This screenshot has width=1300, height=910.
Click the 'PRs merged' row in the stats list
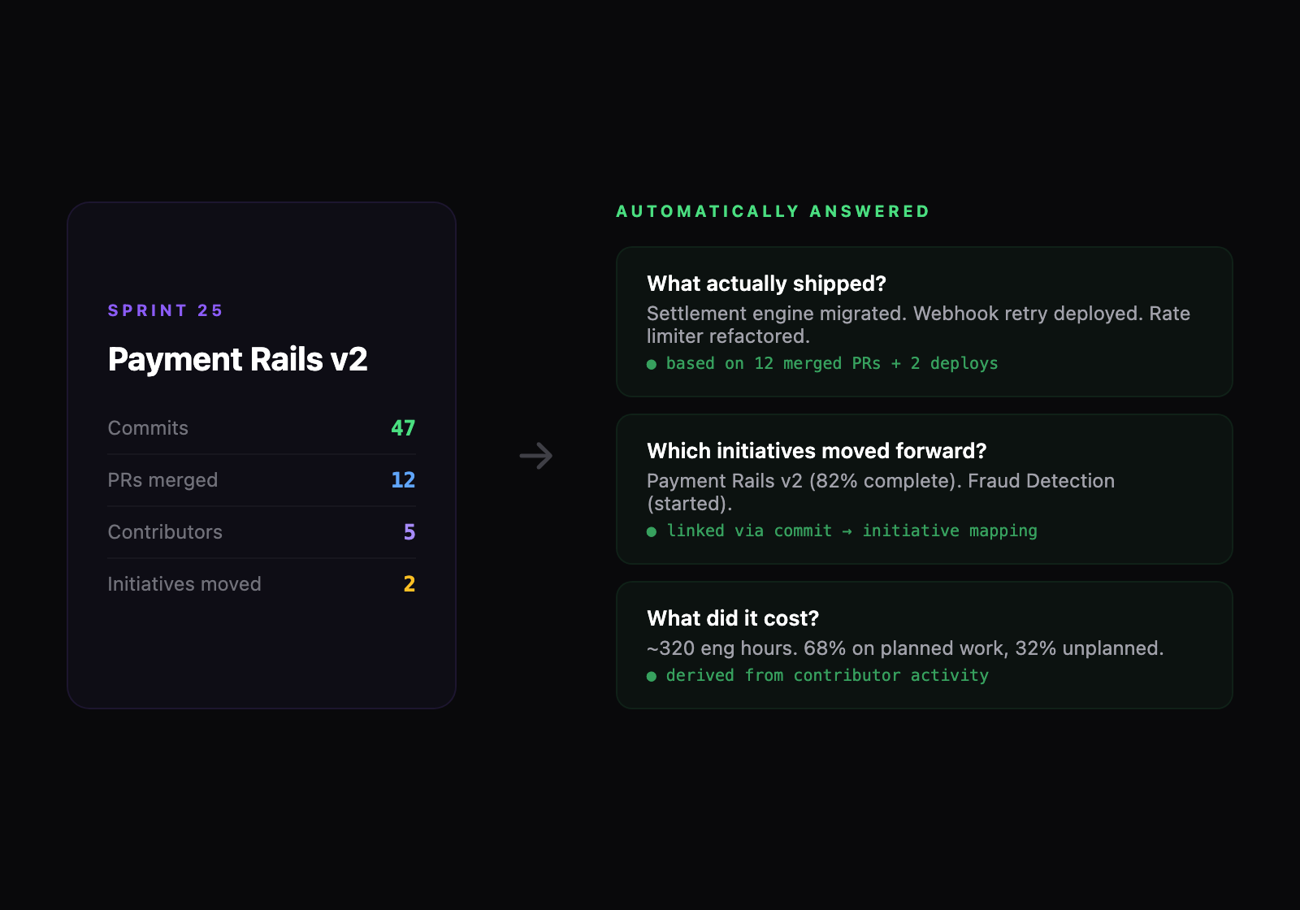(x=262, y=480)
